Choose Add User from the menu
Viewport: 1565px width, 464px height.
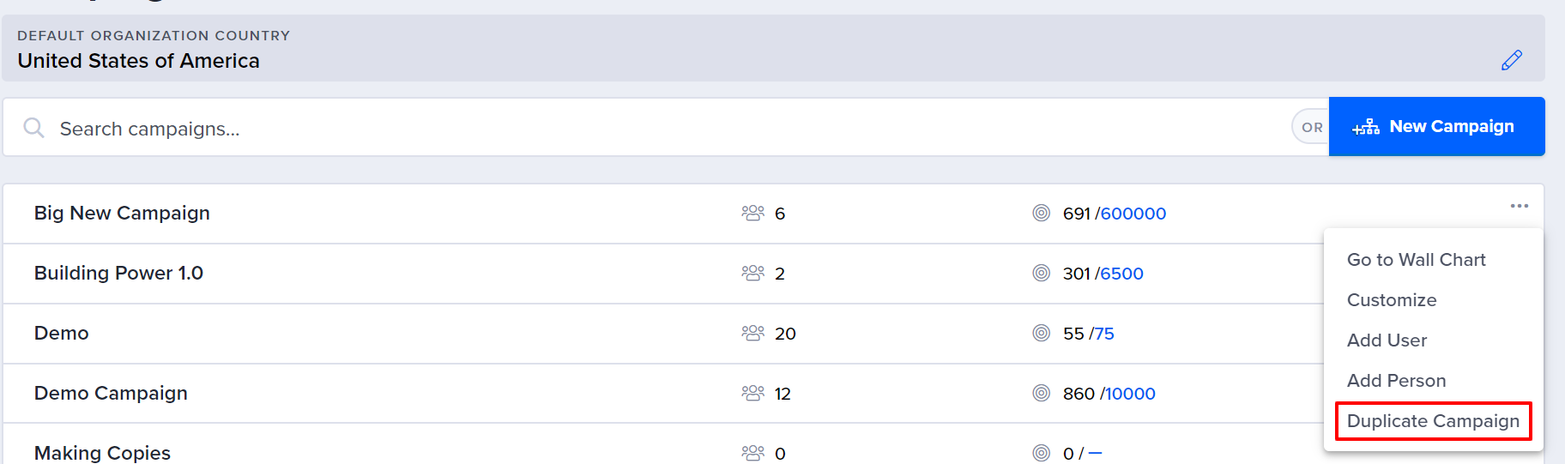(1387, 340)
